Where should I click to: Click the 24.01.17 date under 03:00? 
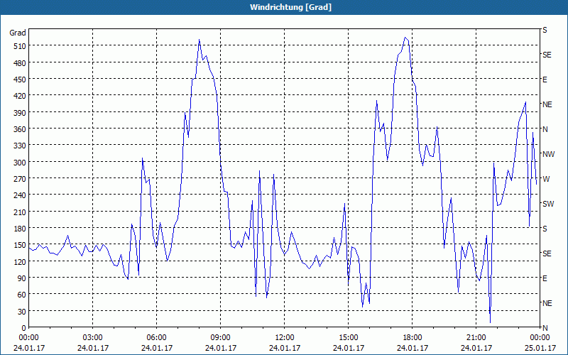[93, 348]
